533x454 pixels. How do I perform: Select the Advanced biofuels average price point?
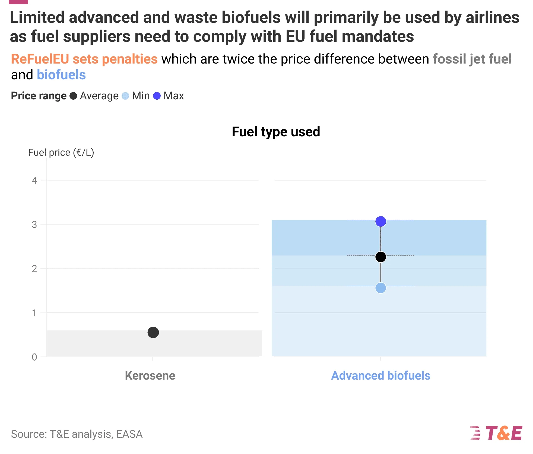(x=380, y=257)
